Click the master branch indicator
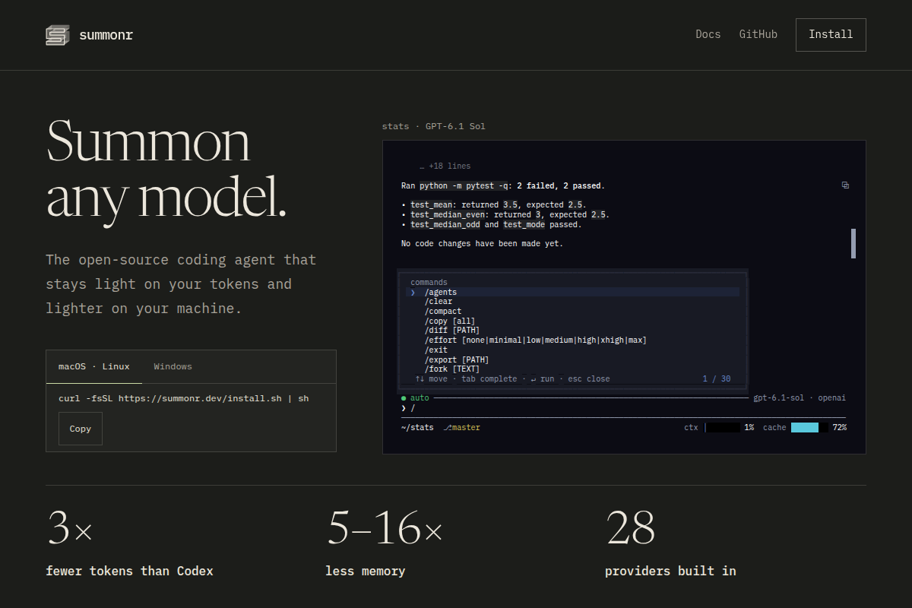912x608 pixels. (x=462, y=428)
